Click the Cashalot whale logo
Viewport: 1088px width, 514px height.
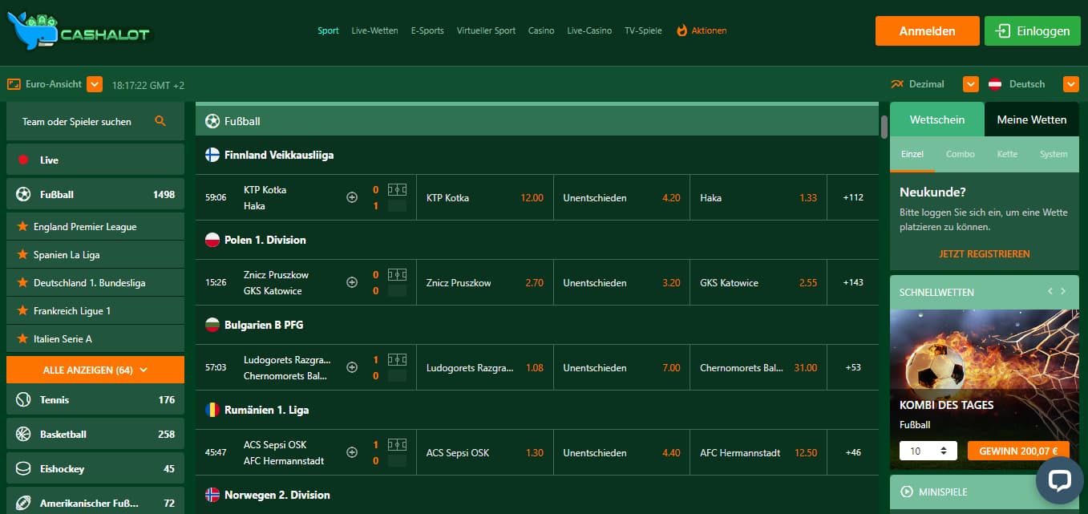80,32
